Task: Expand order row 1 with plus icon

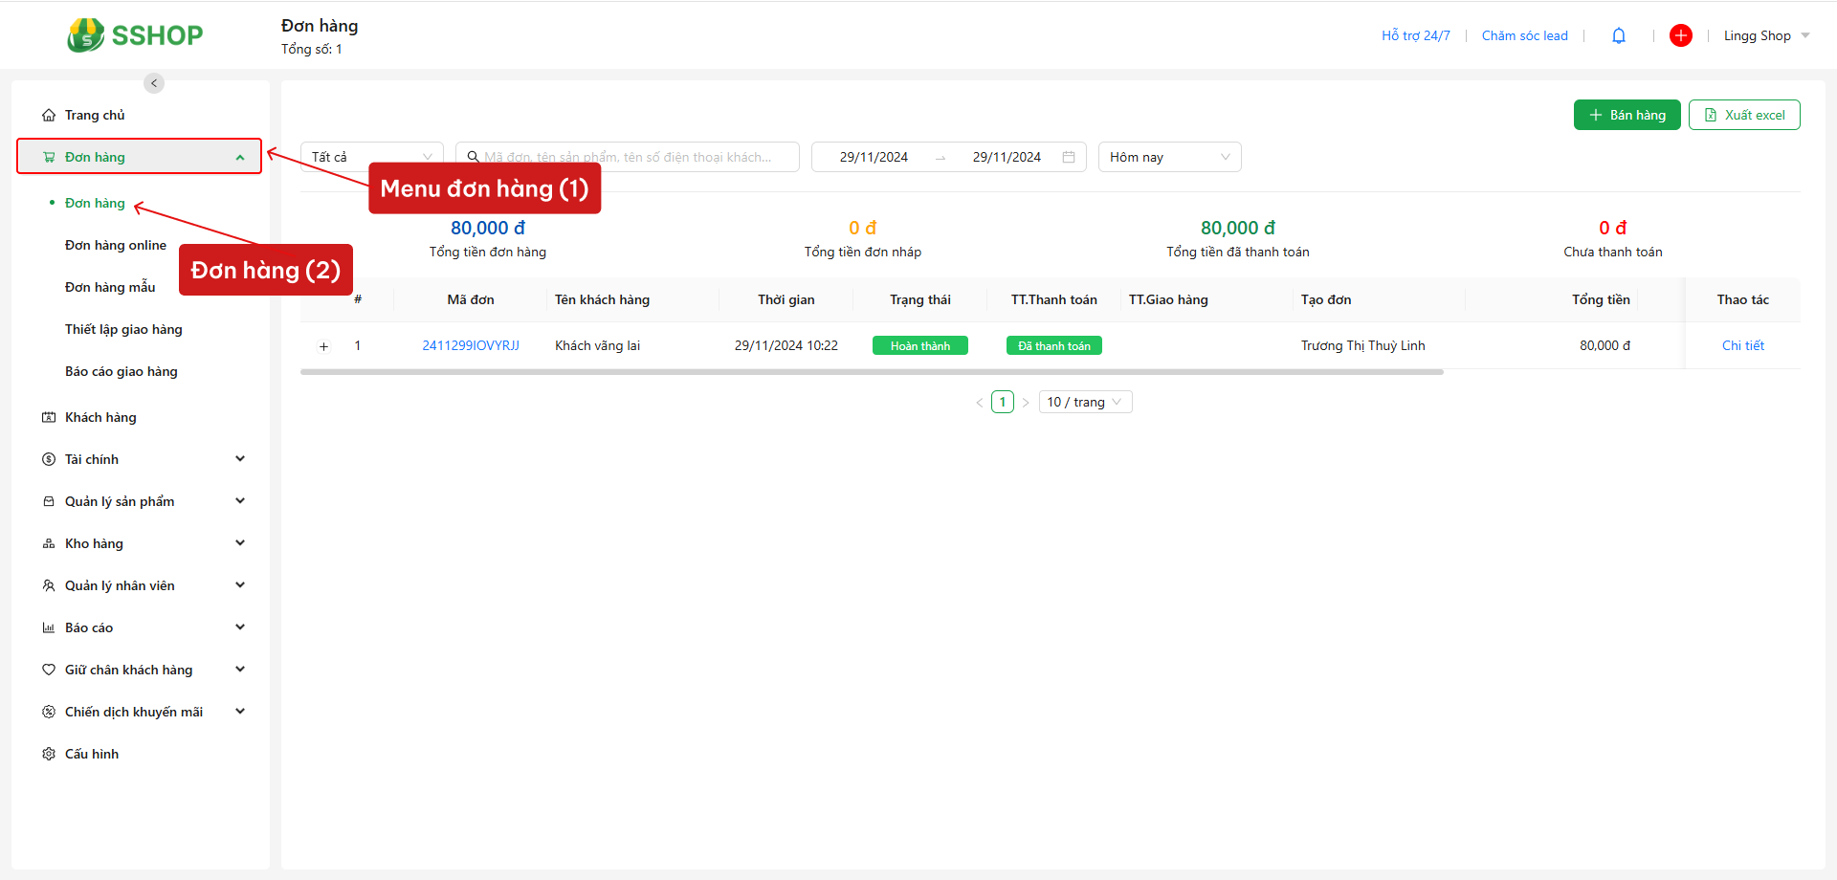Action: coord(323,346)
